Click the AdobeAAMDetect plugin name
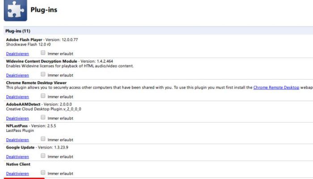This screenshot has width=313, height=179. click(x=23, y=104)
